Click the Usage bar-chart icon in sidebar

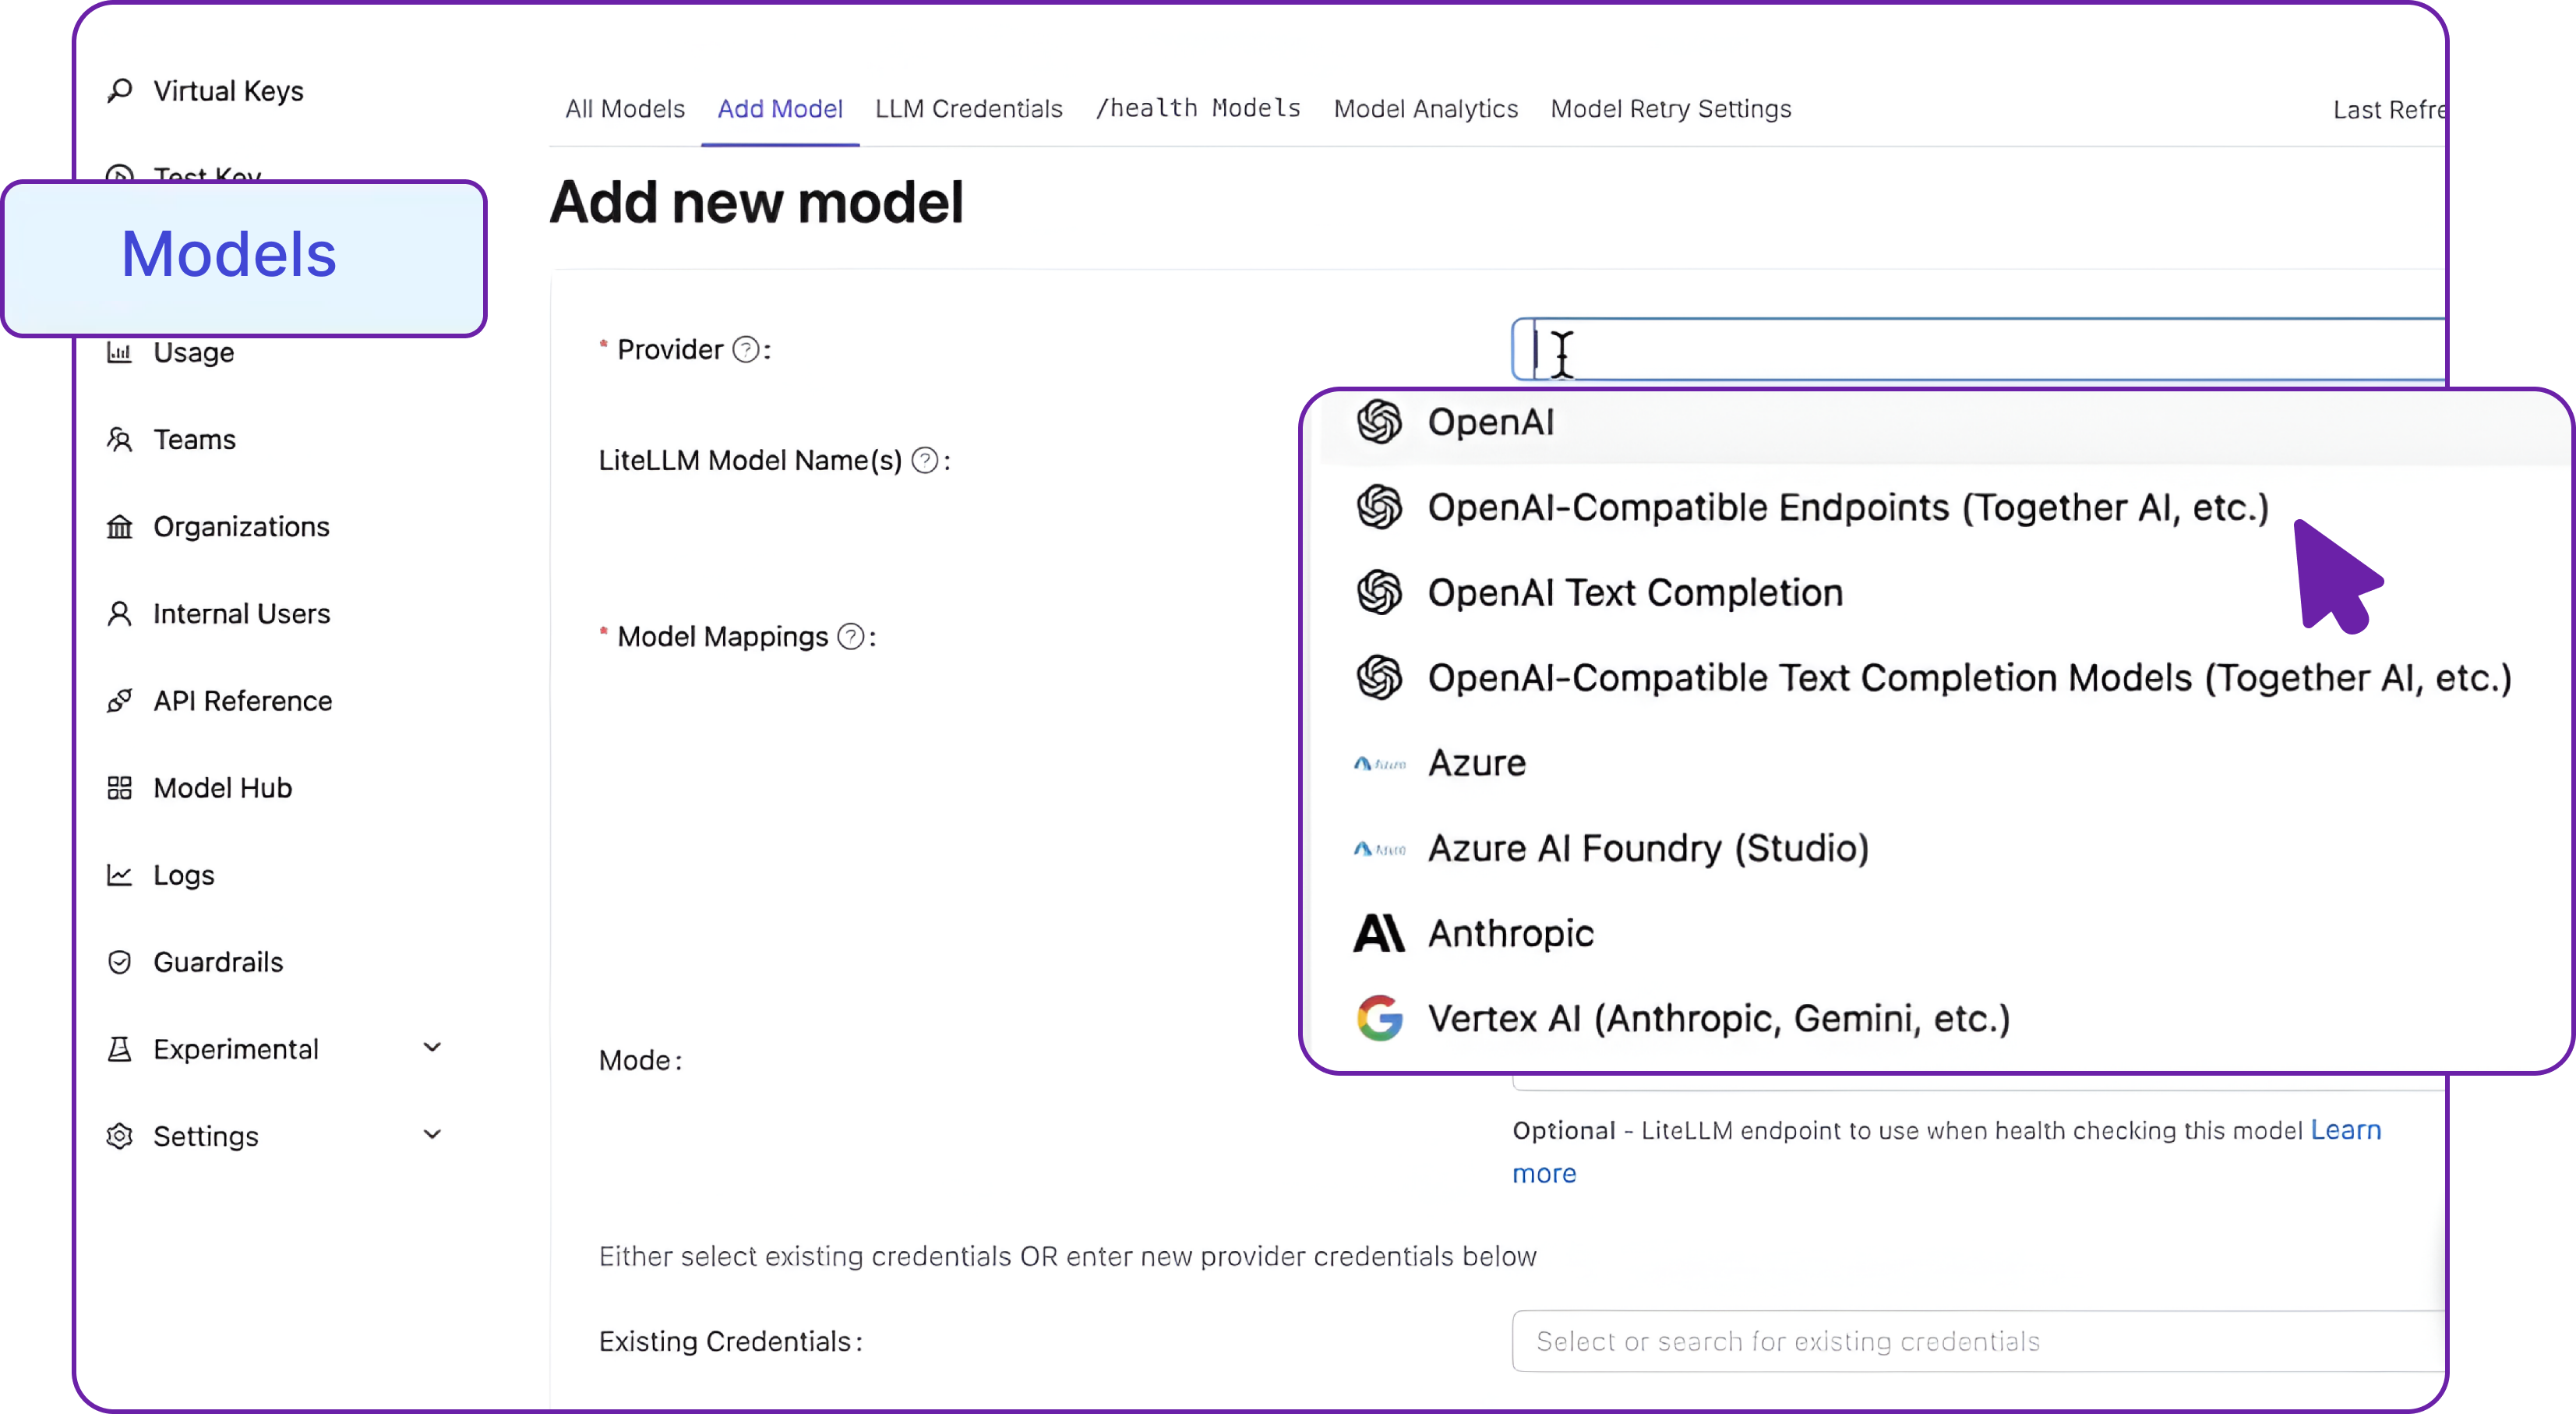click(x=120, y=352)
